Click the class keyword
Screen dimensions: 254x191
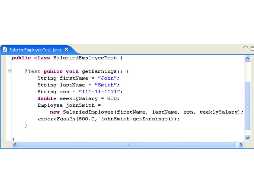(42, 58)
